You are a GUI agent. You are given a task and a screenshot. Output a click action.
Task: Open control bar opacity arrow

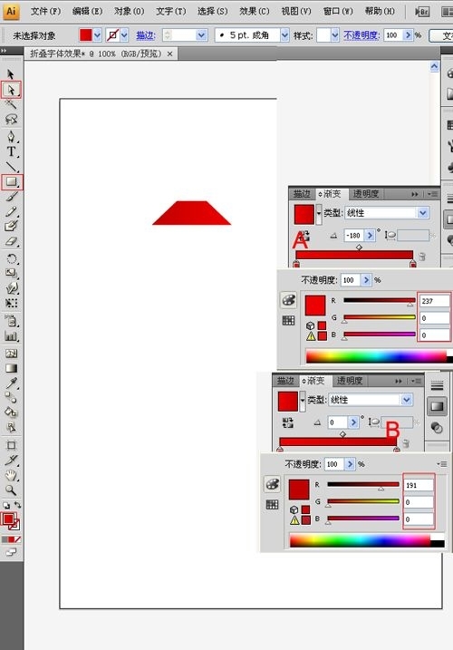[409, 35]
